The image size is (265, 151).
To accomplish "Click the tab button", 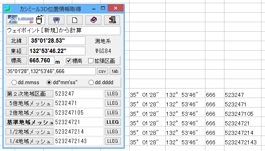I will [x=115, y=71].
